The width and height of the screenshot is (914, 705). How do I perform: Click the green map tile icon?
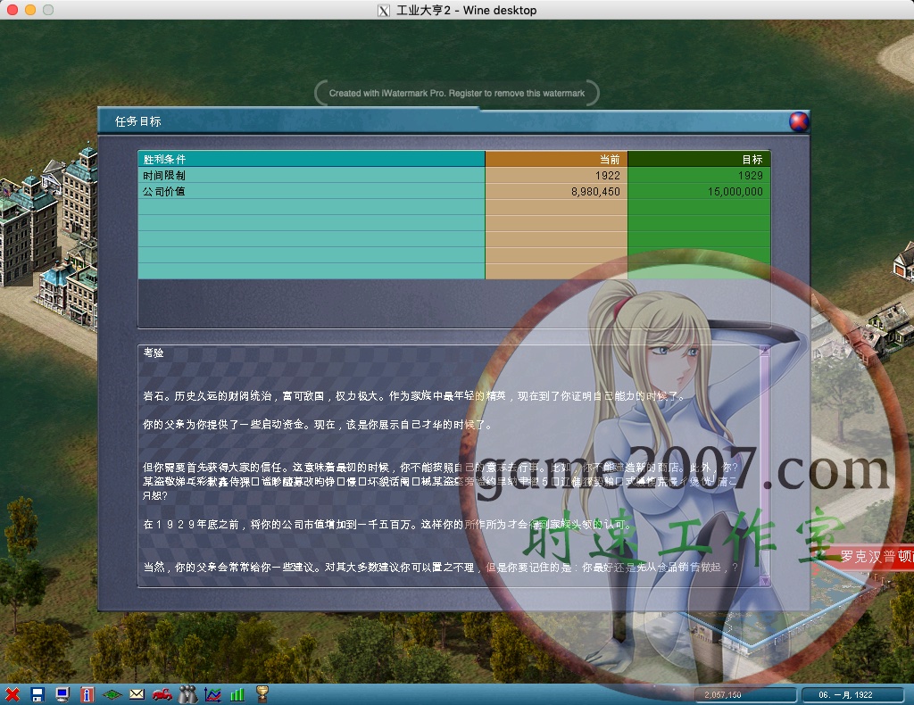pos(112,694)
